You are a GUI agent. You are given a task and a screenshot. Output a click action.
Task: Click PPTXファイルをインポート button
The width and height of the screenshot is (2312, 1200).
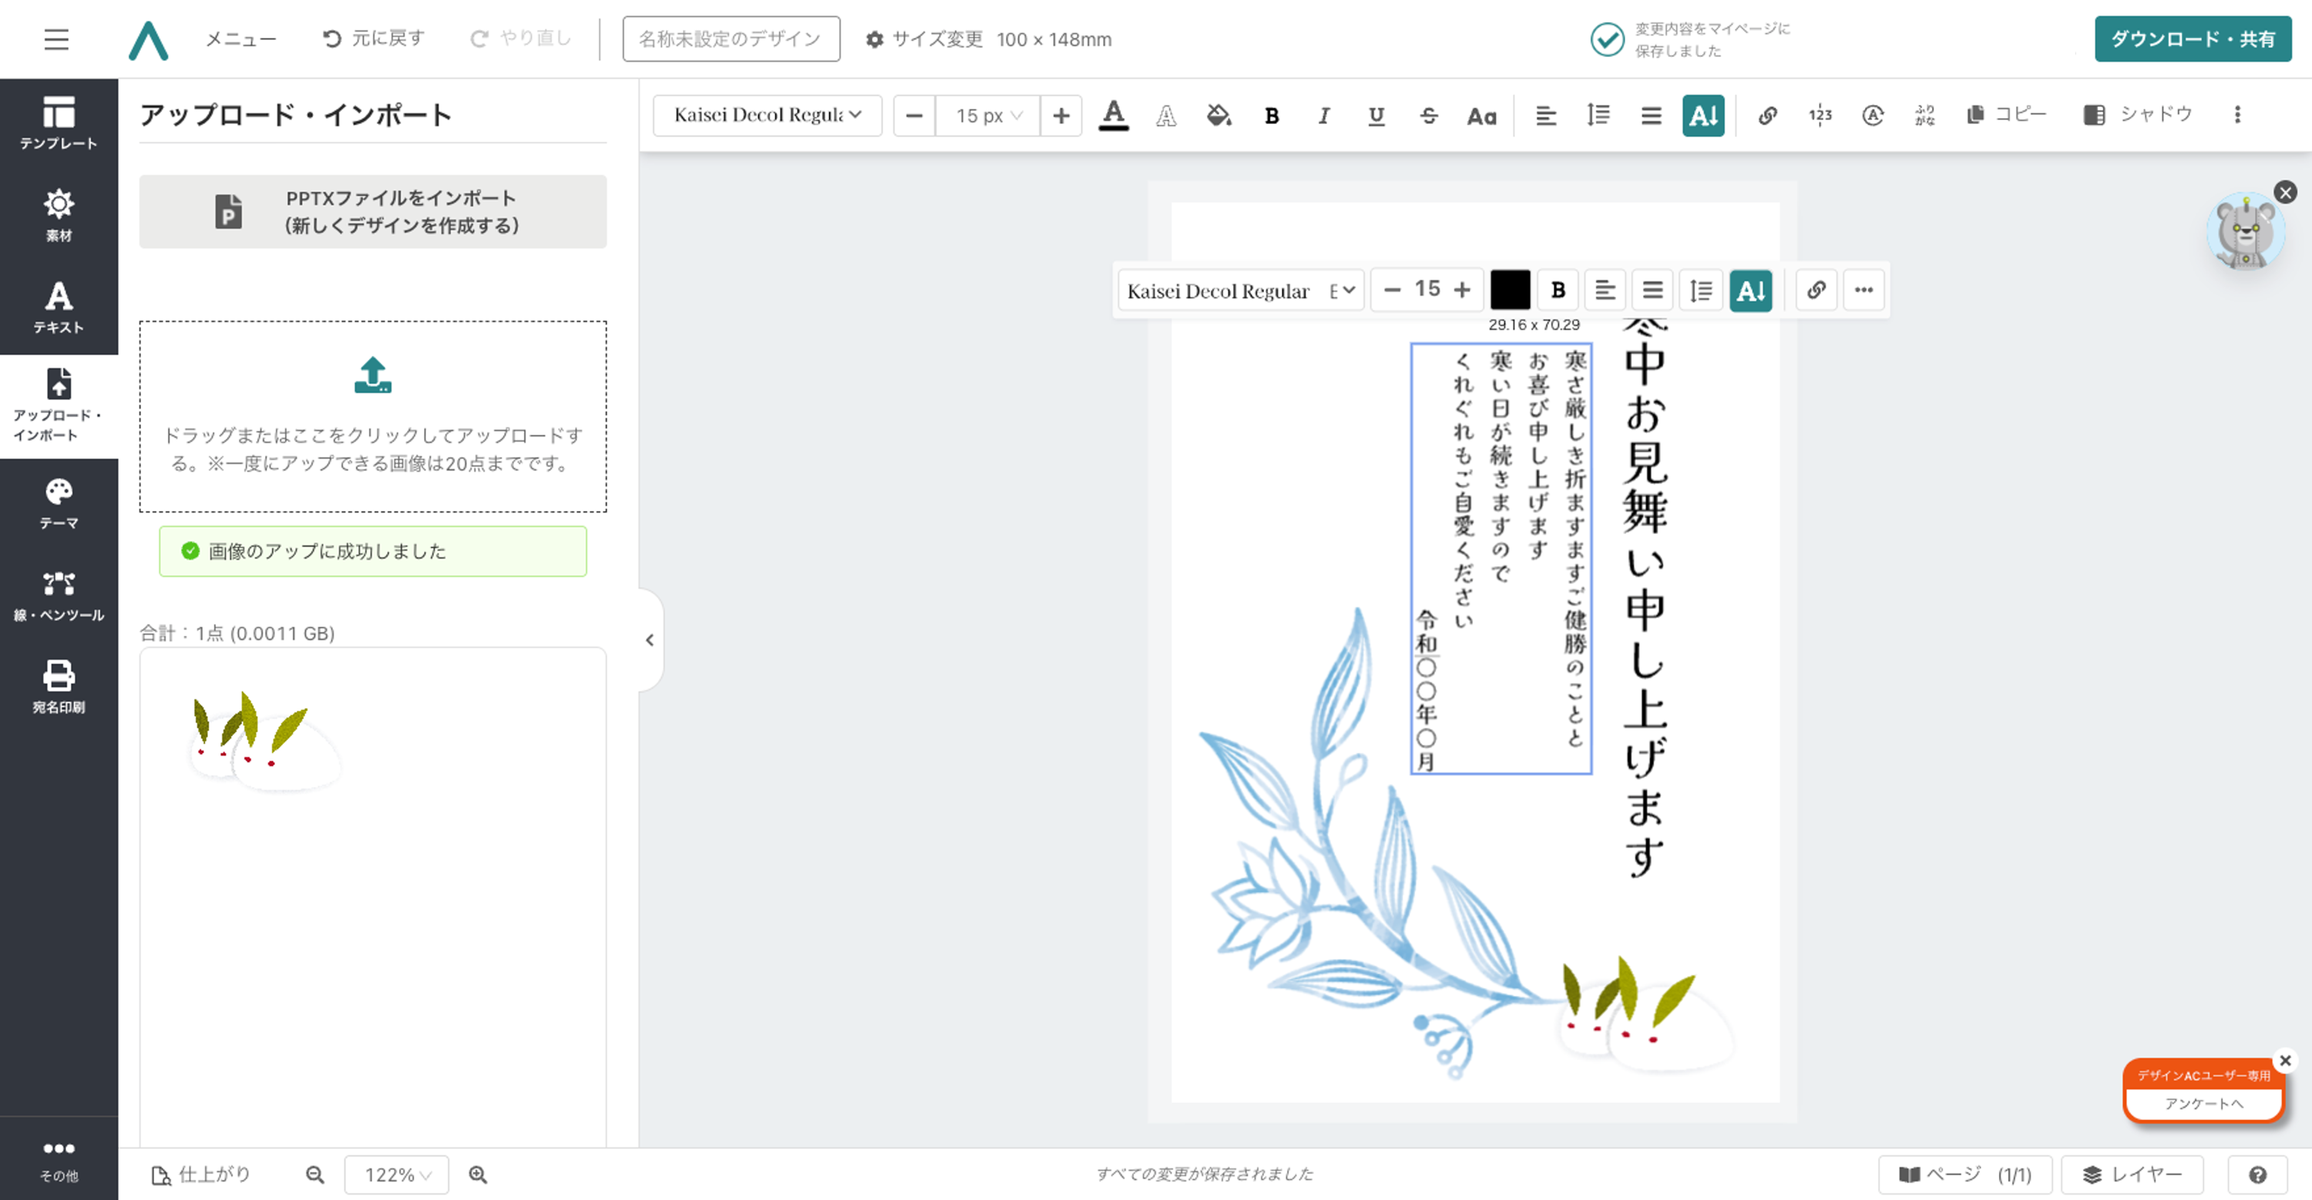tap(372, 212)
